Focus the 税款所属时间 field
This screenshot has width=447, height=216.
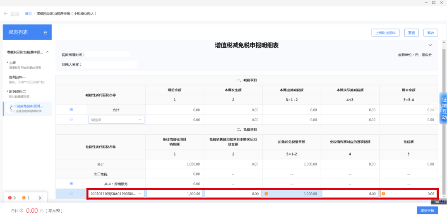click(x=108, y=54)
